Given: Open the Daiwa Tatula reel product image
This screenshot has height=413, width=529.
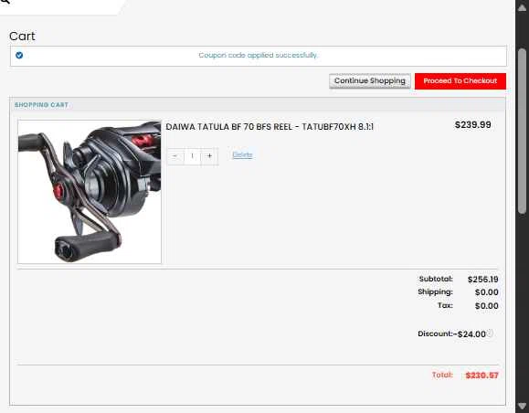Looking at the screenshot, I should point(90,192).
